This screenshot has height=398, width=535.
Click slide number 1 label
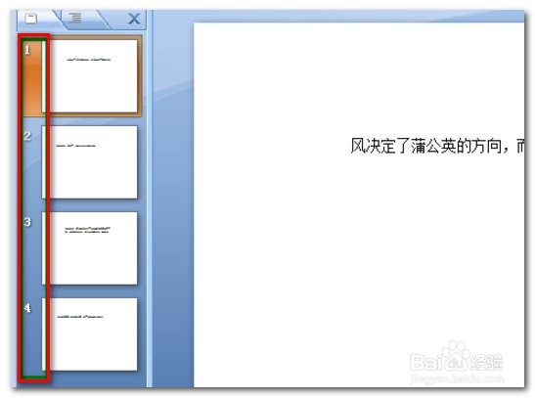click(x=27, y=50)
